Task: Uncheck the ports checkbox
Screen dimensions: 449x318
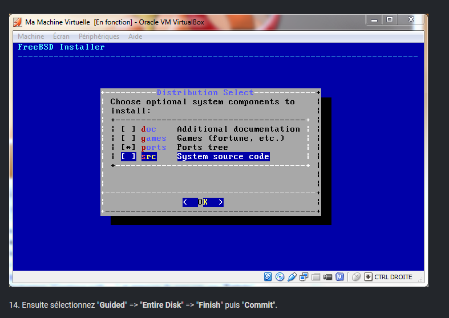Action: tap(128, 148)
